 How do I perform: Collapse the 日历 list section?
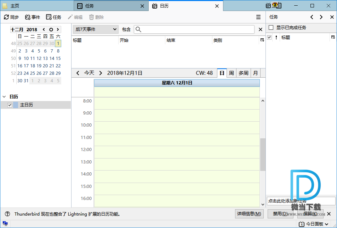click(4, 96)
